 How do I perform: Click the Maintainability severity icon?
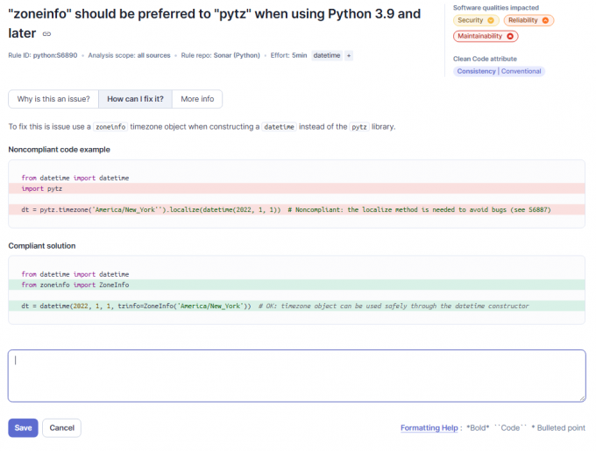pyautogui.click(x=510, y=37)
